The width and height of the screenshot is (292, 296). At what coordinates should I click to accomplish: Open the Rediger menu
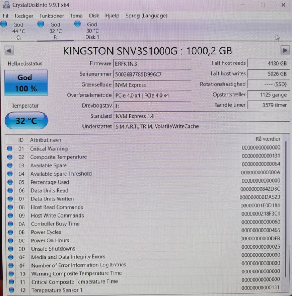coord(24,16)
